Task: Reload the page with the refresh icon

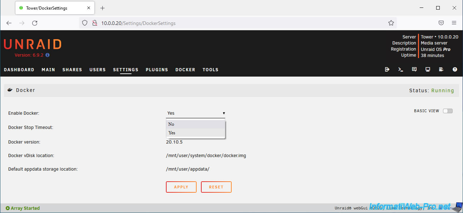Action: click(35, 23)
